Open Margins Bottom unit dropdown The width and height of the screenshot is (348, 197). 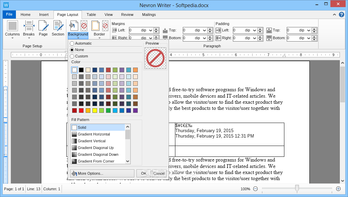pos(204,38)
